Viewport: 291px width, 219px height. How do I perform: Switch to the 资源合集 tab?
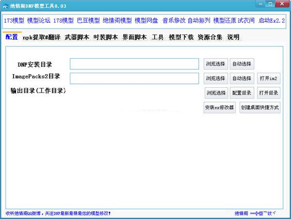coord(210,37)
